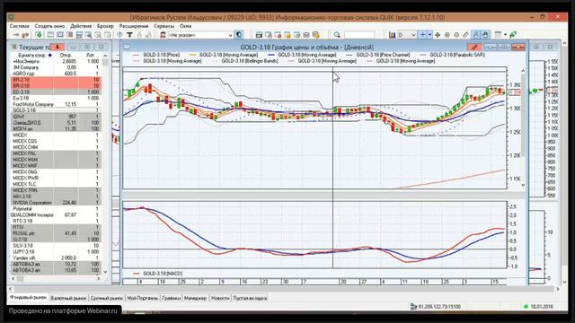
Task: Open the chart interval 'D' dropdown
Action: [407, 35]
